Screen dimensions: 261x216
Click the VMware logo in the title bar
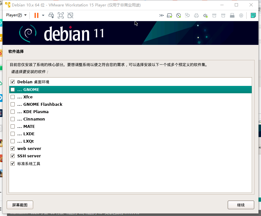[x=8, y=5]
